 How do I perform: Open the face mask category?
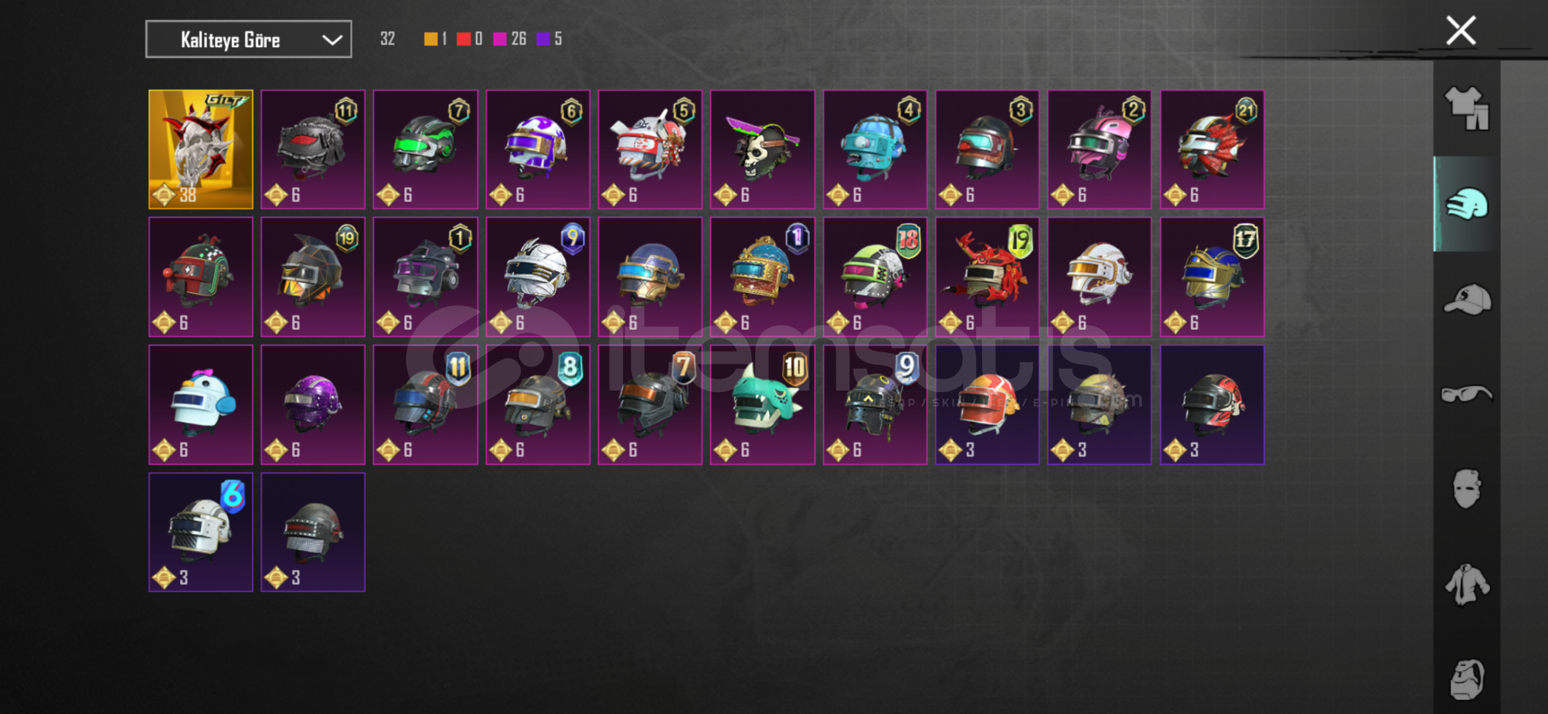pyautogui.click(x=1467, y=489)
